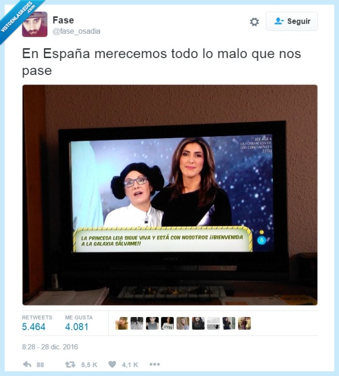Click the Seguir follow button
Screen dimensions: 339x376
tap(292, 21)
